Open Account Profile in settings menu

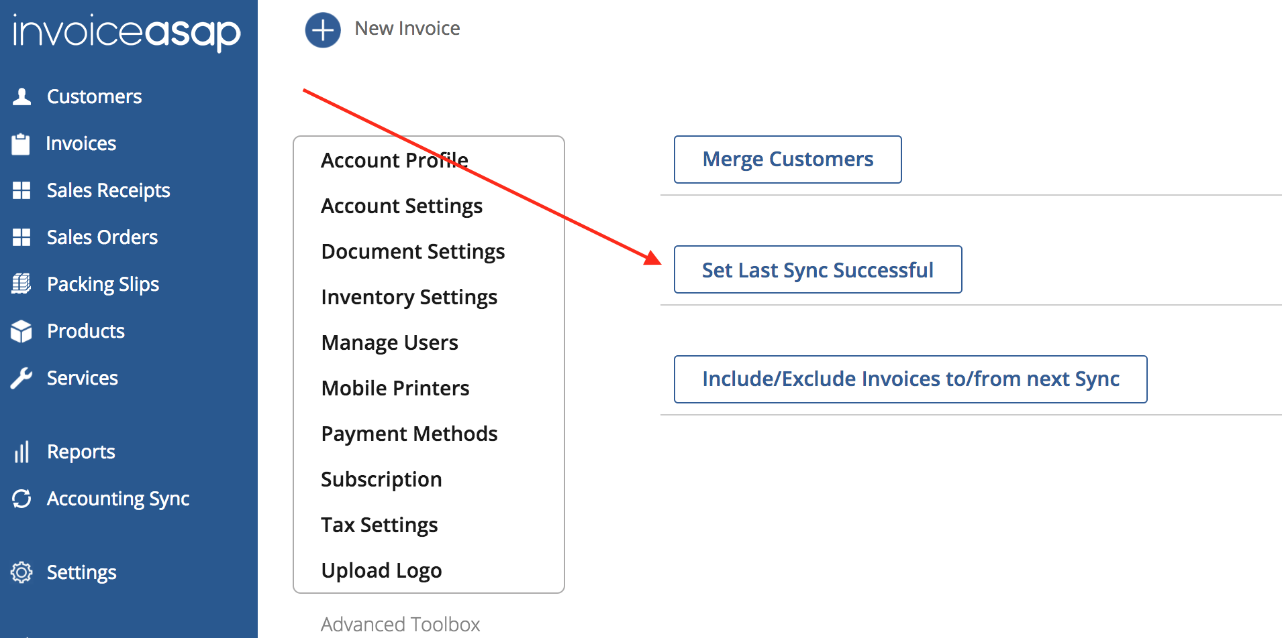tap(395, 161)
